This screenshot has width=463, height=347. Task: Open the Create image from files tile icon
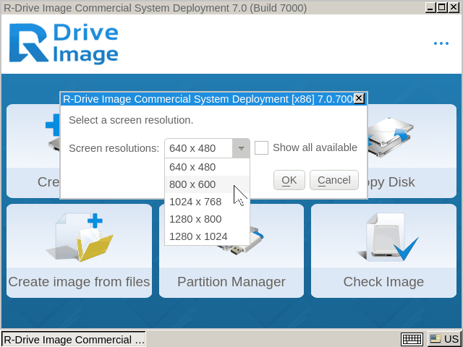tap(80, 237)
